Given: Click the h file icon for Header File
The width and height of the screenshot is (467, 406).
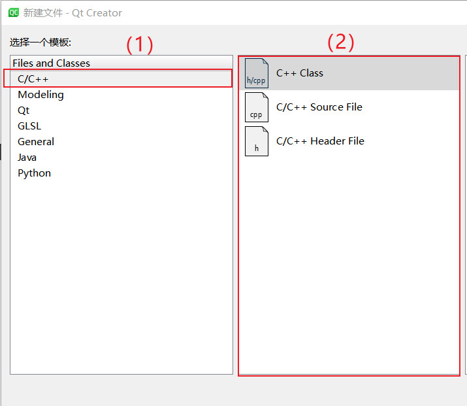Looking at the screenshot, I should (256, 141).
